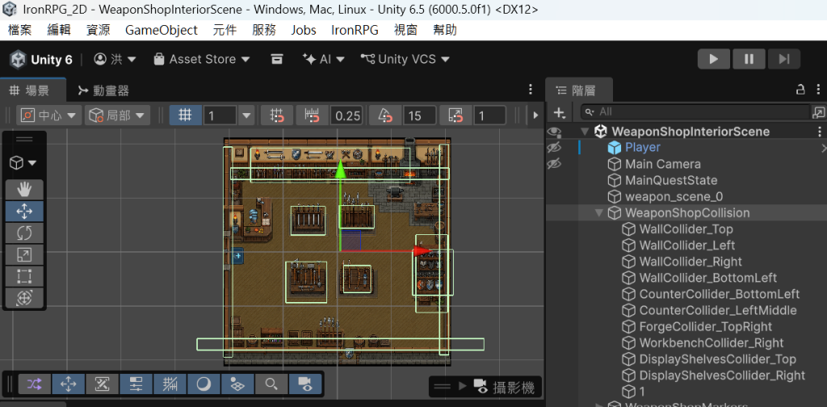Click the hierarchy add plus button
The width and height of the screenshot is (827, 407).
click(559, 112)
